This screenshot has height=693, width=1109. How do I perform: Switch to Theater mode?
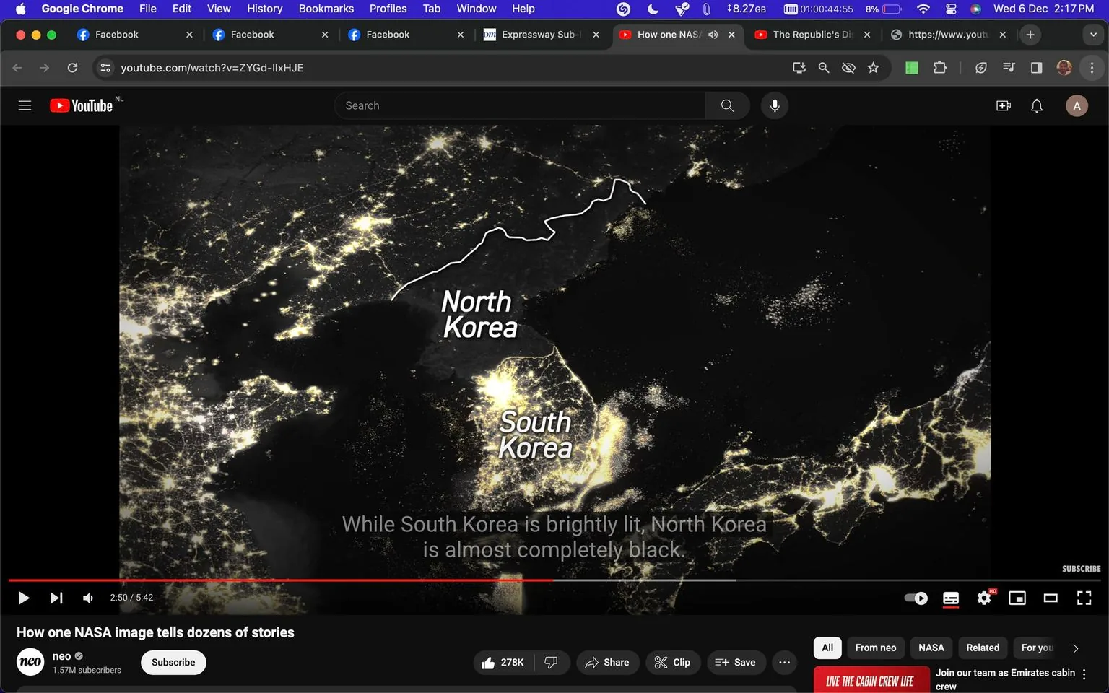click(x=1051, y=598)
